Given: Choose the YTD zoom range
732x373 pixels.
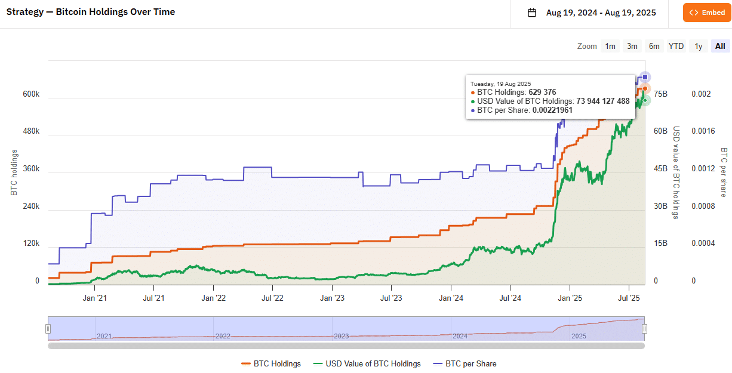Looking at the screenshot, I should point(676,46).
